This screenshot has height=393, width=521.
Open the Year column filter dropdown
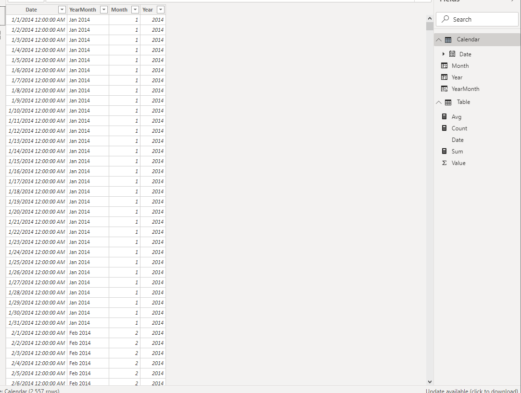tap(161, 10)
